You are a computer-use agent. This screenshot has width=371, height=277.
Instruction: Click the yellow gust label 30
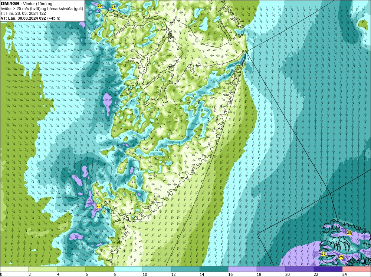point(99,6)
